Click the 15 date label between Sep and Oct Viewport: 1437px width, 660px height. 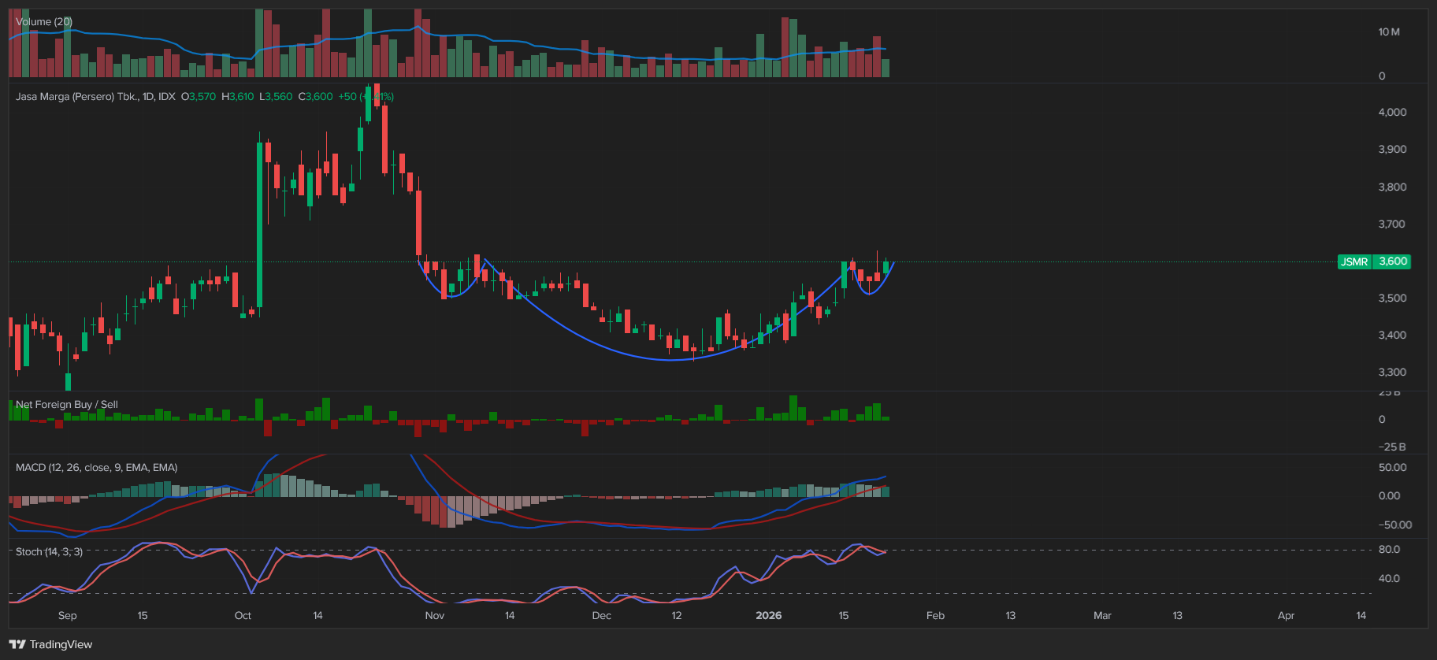point(143,616)
